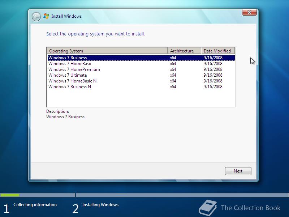Click the Installing Windows step label
Viewport: 289px width, 217px height.
[x=100, y=205]
